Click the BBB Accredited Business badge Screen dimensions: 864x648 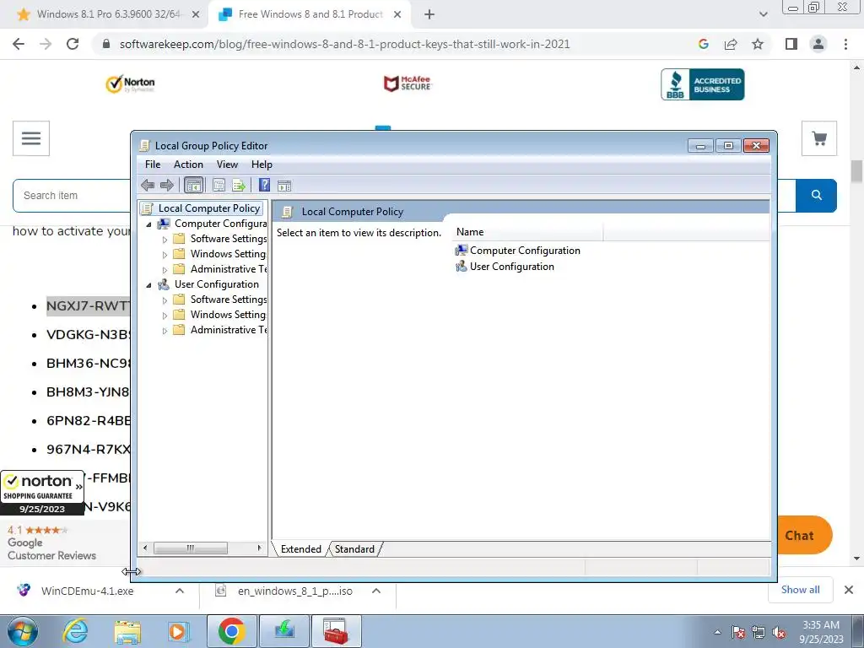703,84
